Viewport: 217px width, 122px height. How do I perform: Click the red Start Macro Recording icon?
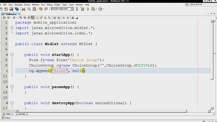[x=64, y=18]
